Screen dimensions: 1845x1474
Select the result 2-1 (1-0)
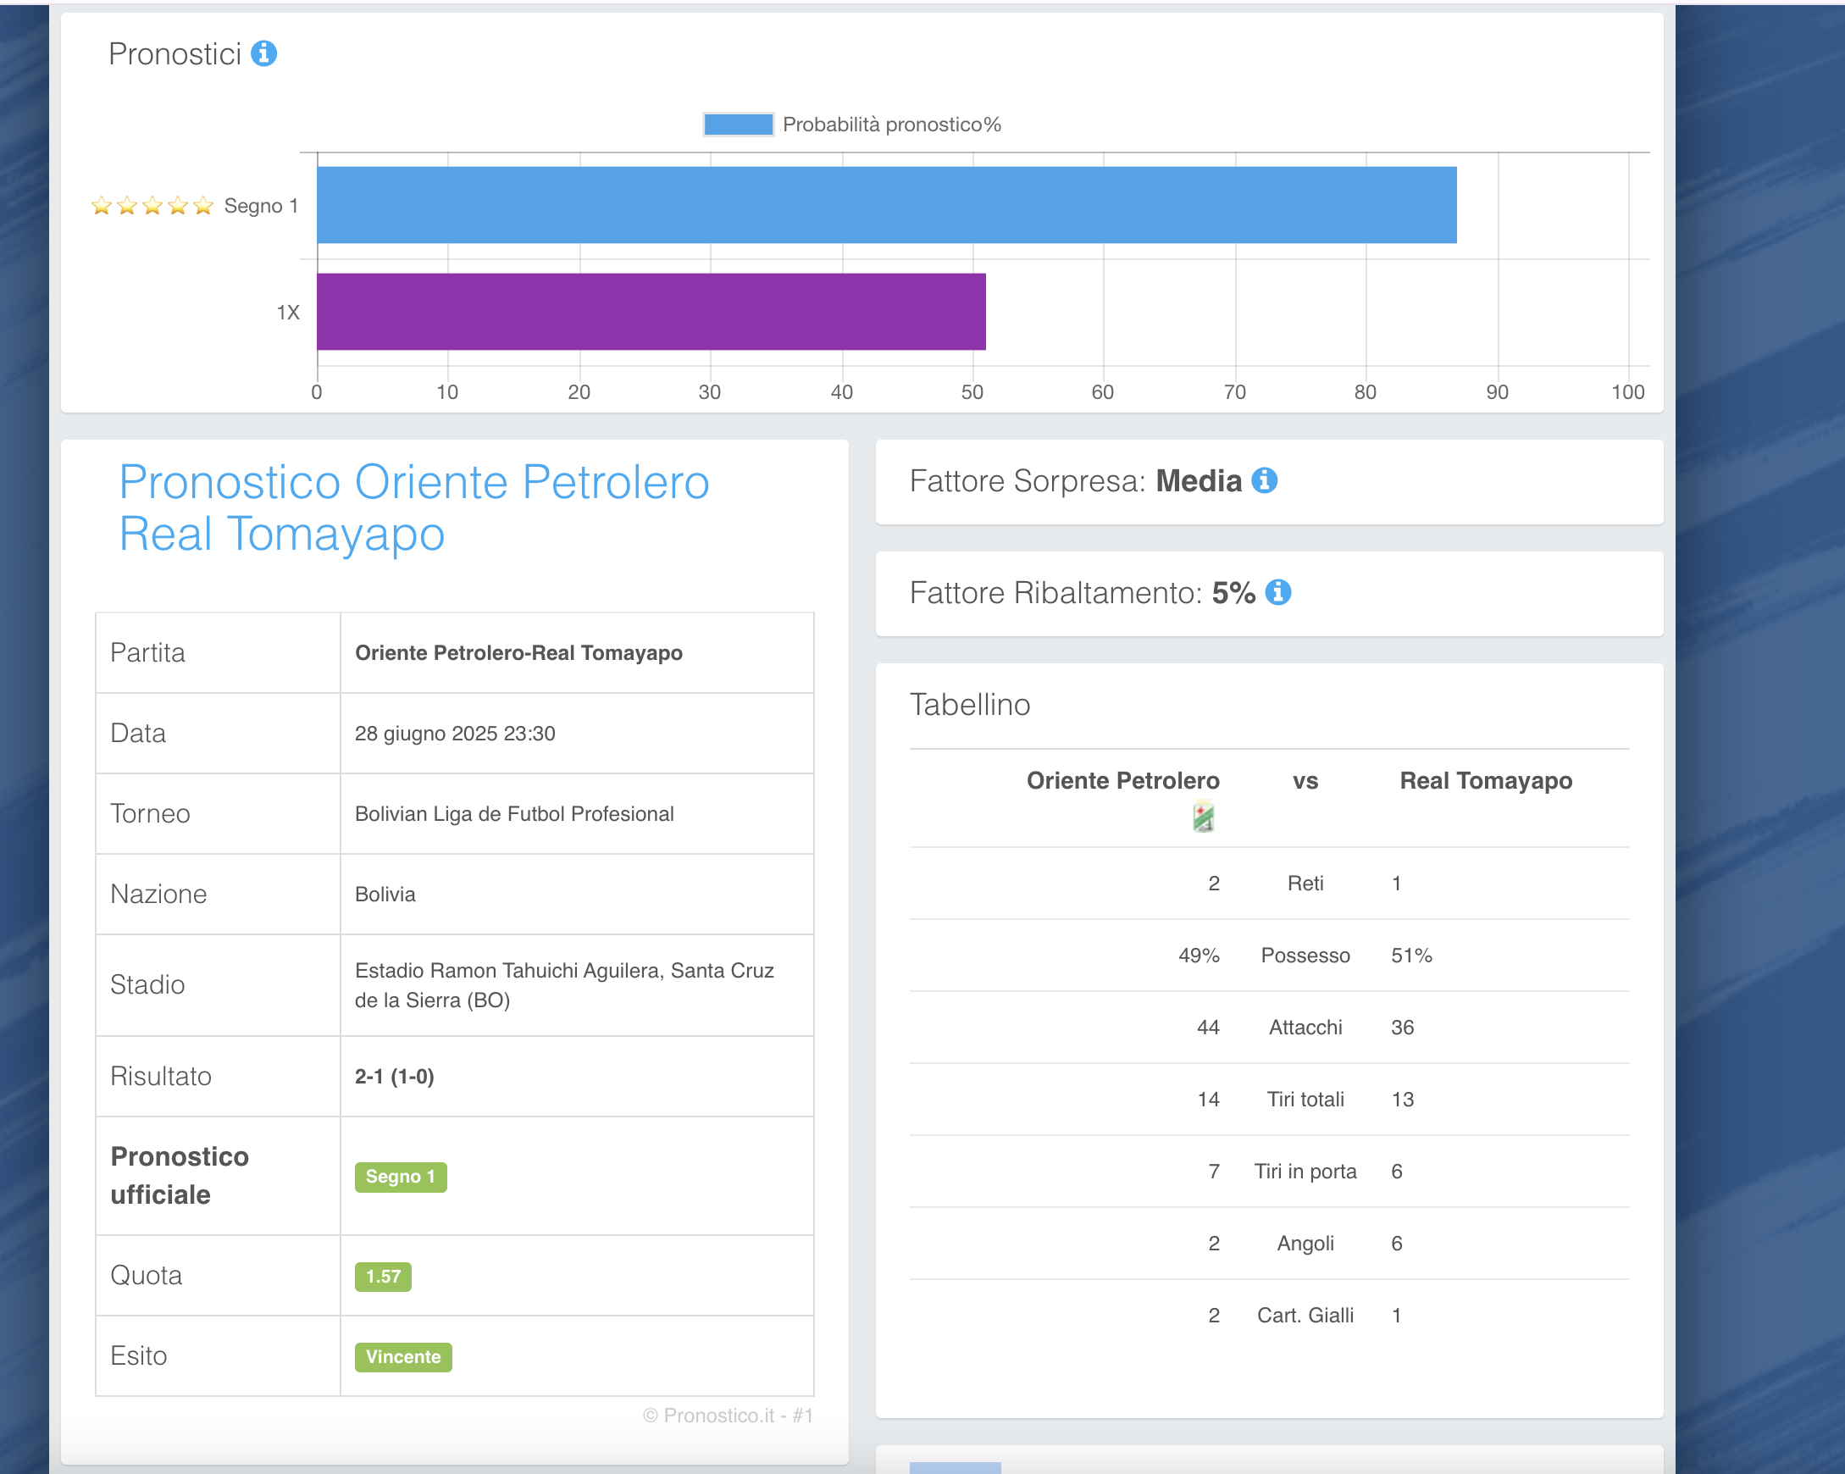click(x=395, y=1076)
